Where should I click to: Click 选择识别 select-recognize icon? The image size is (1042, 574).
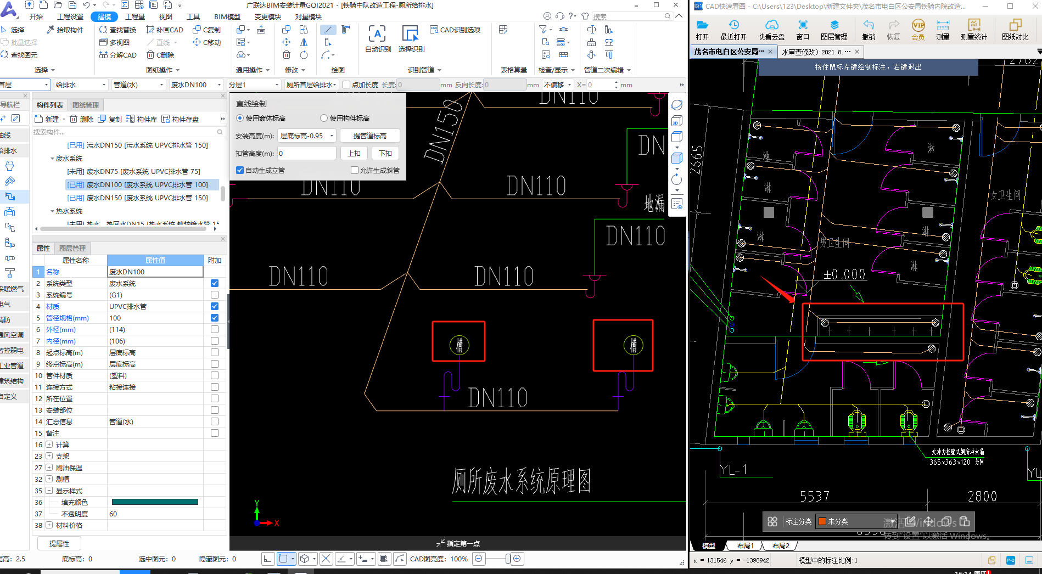click(411, 38)
